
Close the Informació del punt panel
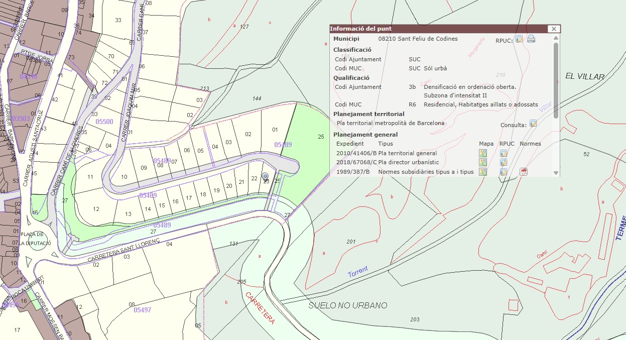click(553, 29)
